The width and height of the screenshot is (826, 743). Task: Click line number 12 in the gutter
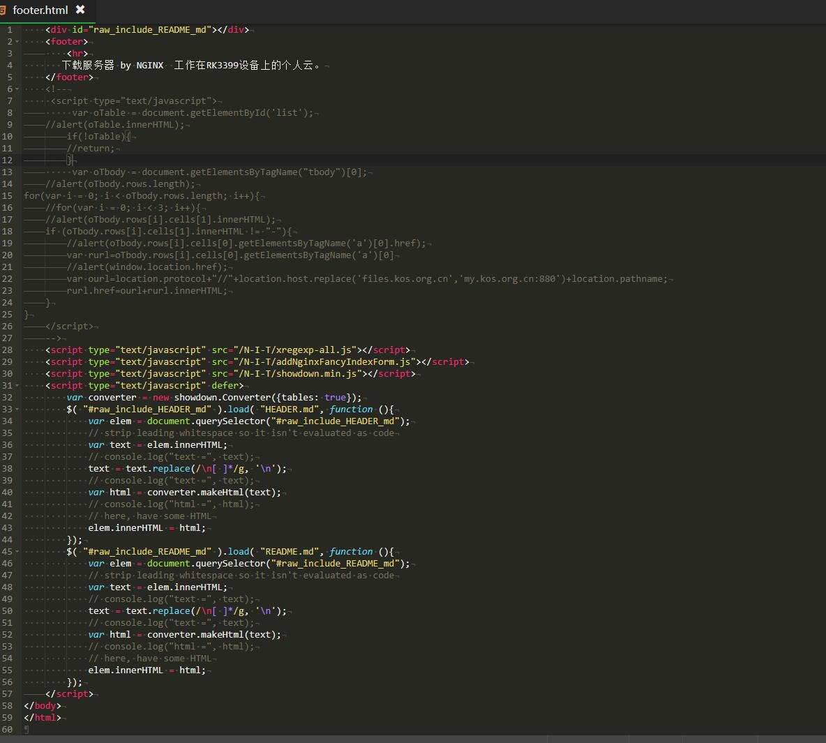coord(7,160)
